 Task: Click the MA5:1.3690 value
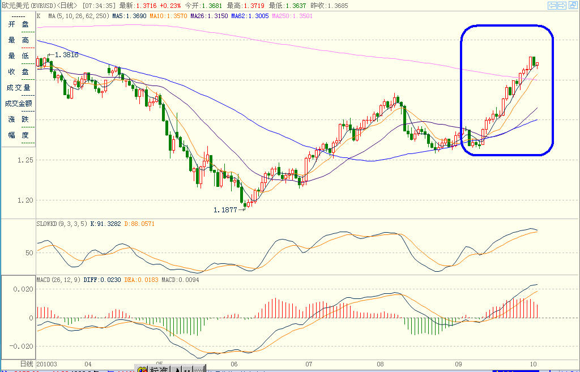130,16
